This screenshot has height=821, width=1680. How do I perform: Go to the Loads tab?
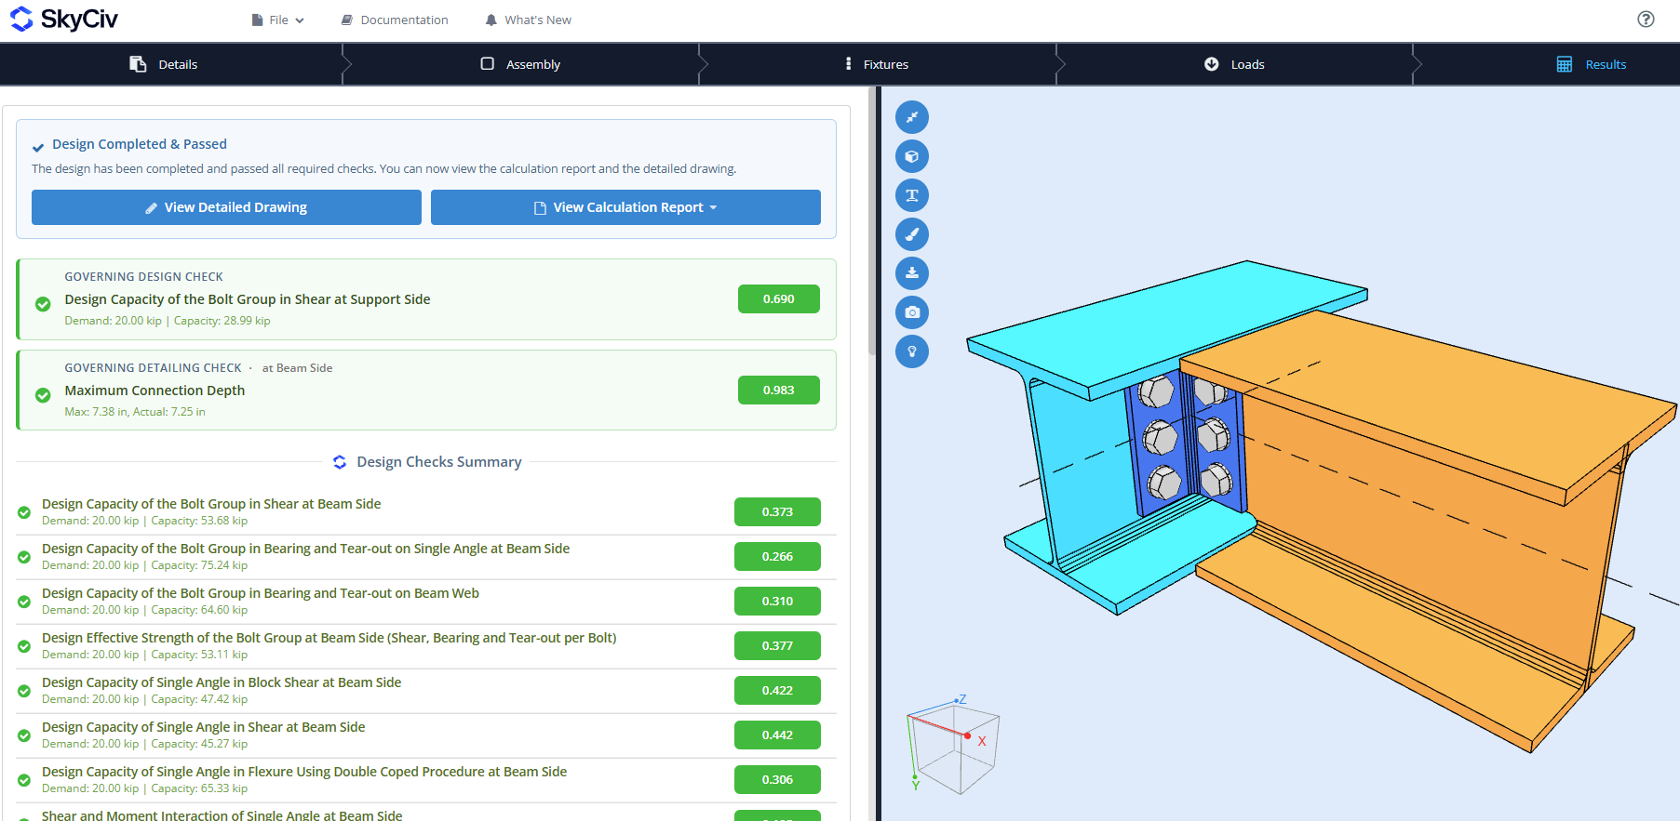pyautogui.click(x=1234, y=64)
